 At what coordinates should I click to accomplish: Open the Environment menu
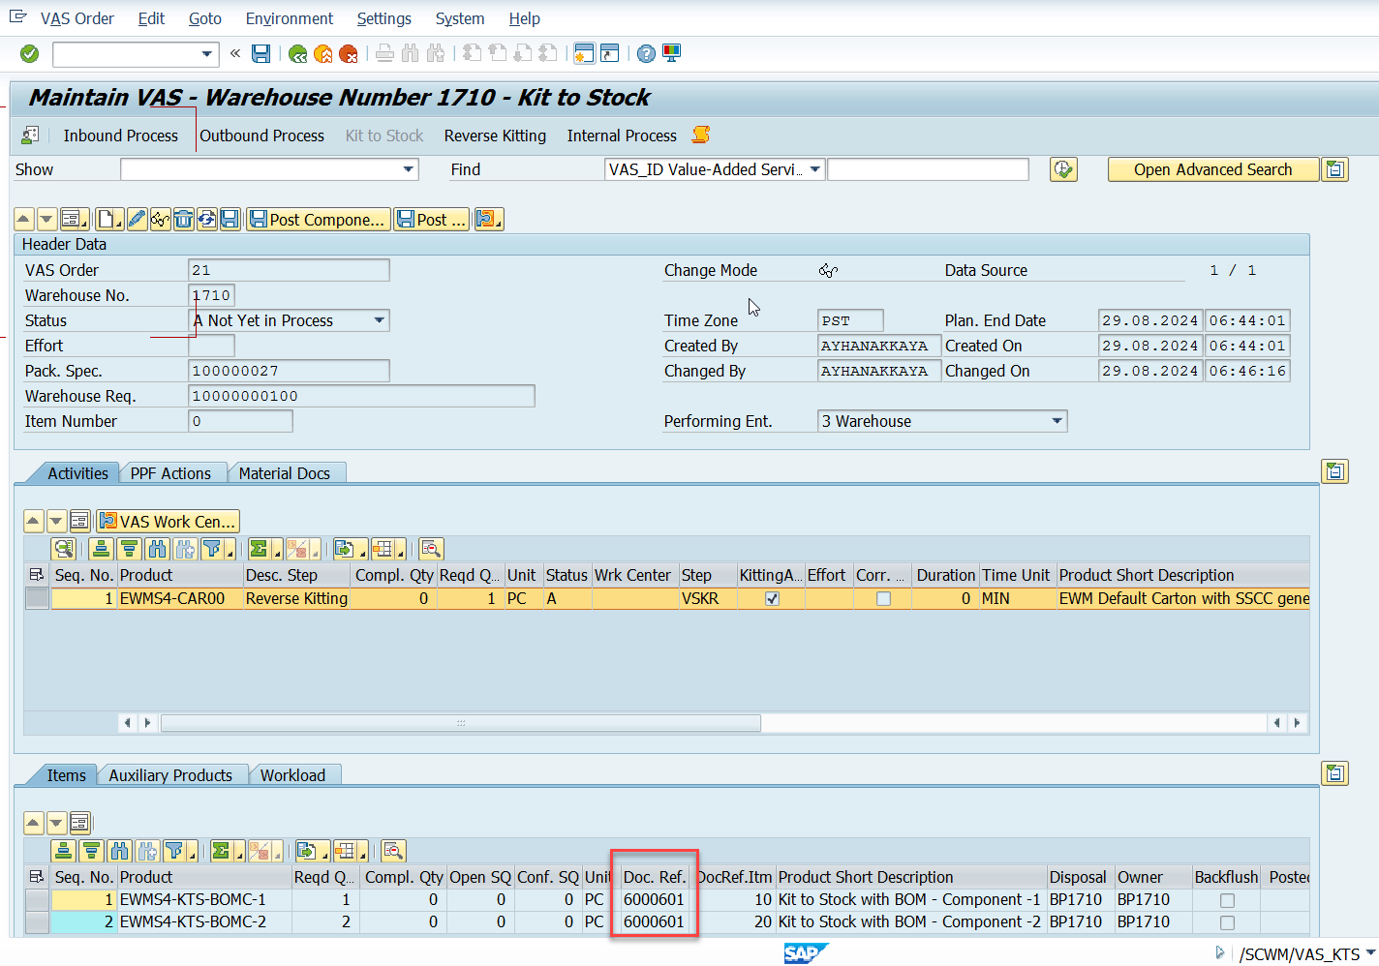pyautogui.click(x=290, y=18)
